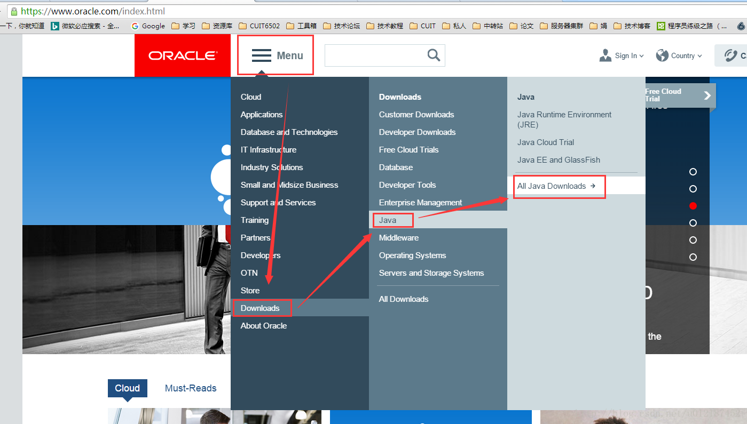747x424 pixels.
Task: Select the fourth carousel slide dot
Action: [x=693, y=223]
